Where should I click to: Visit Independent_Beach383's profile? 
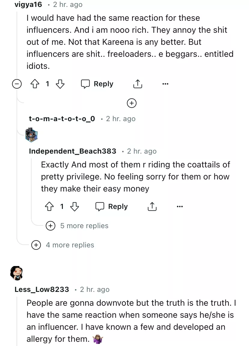coord(72,151)
